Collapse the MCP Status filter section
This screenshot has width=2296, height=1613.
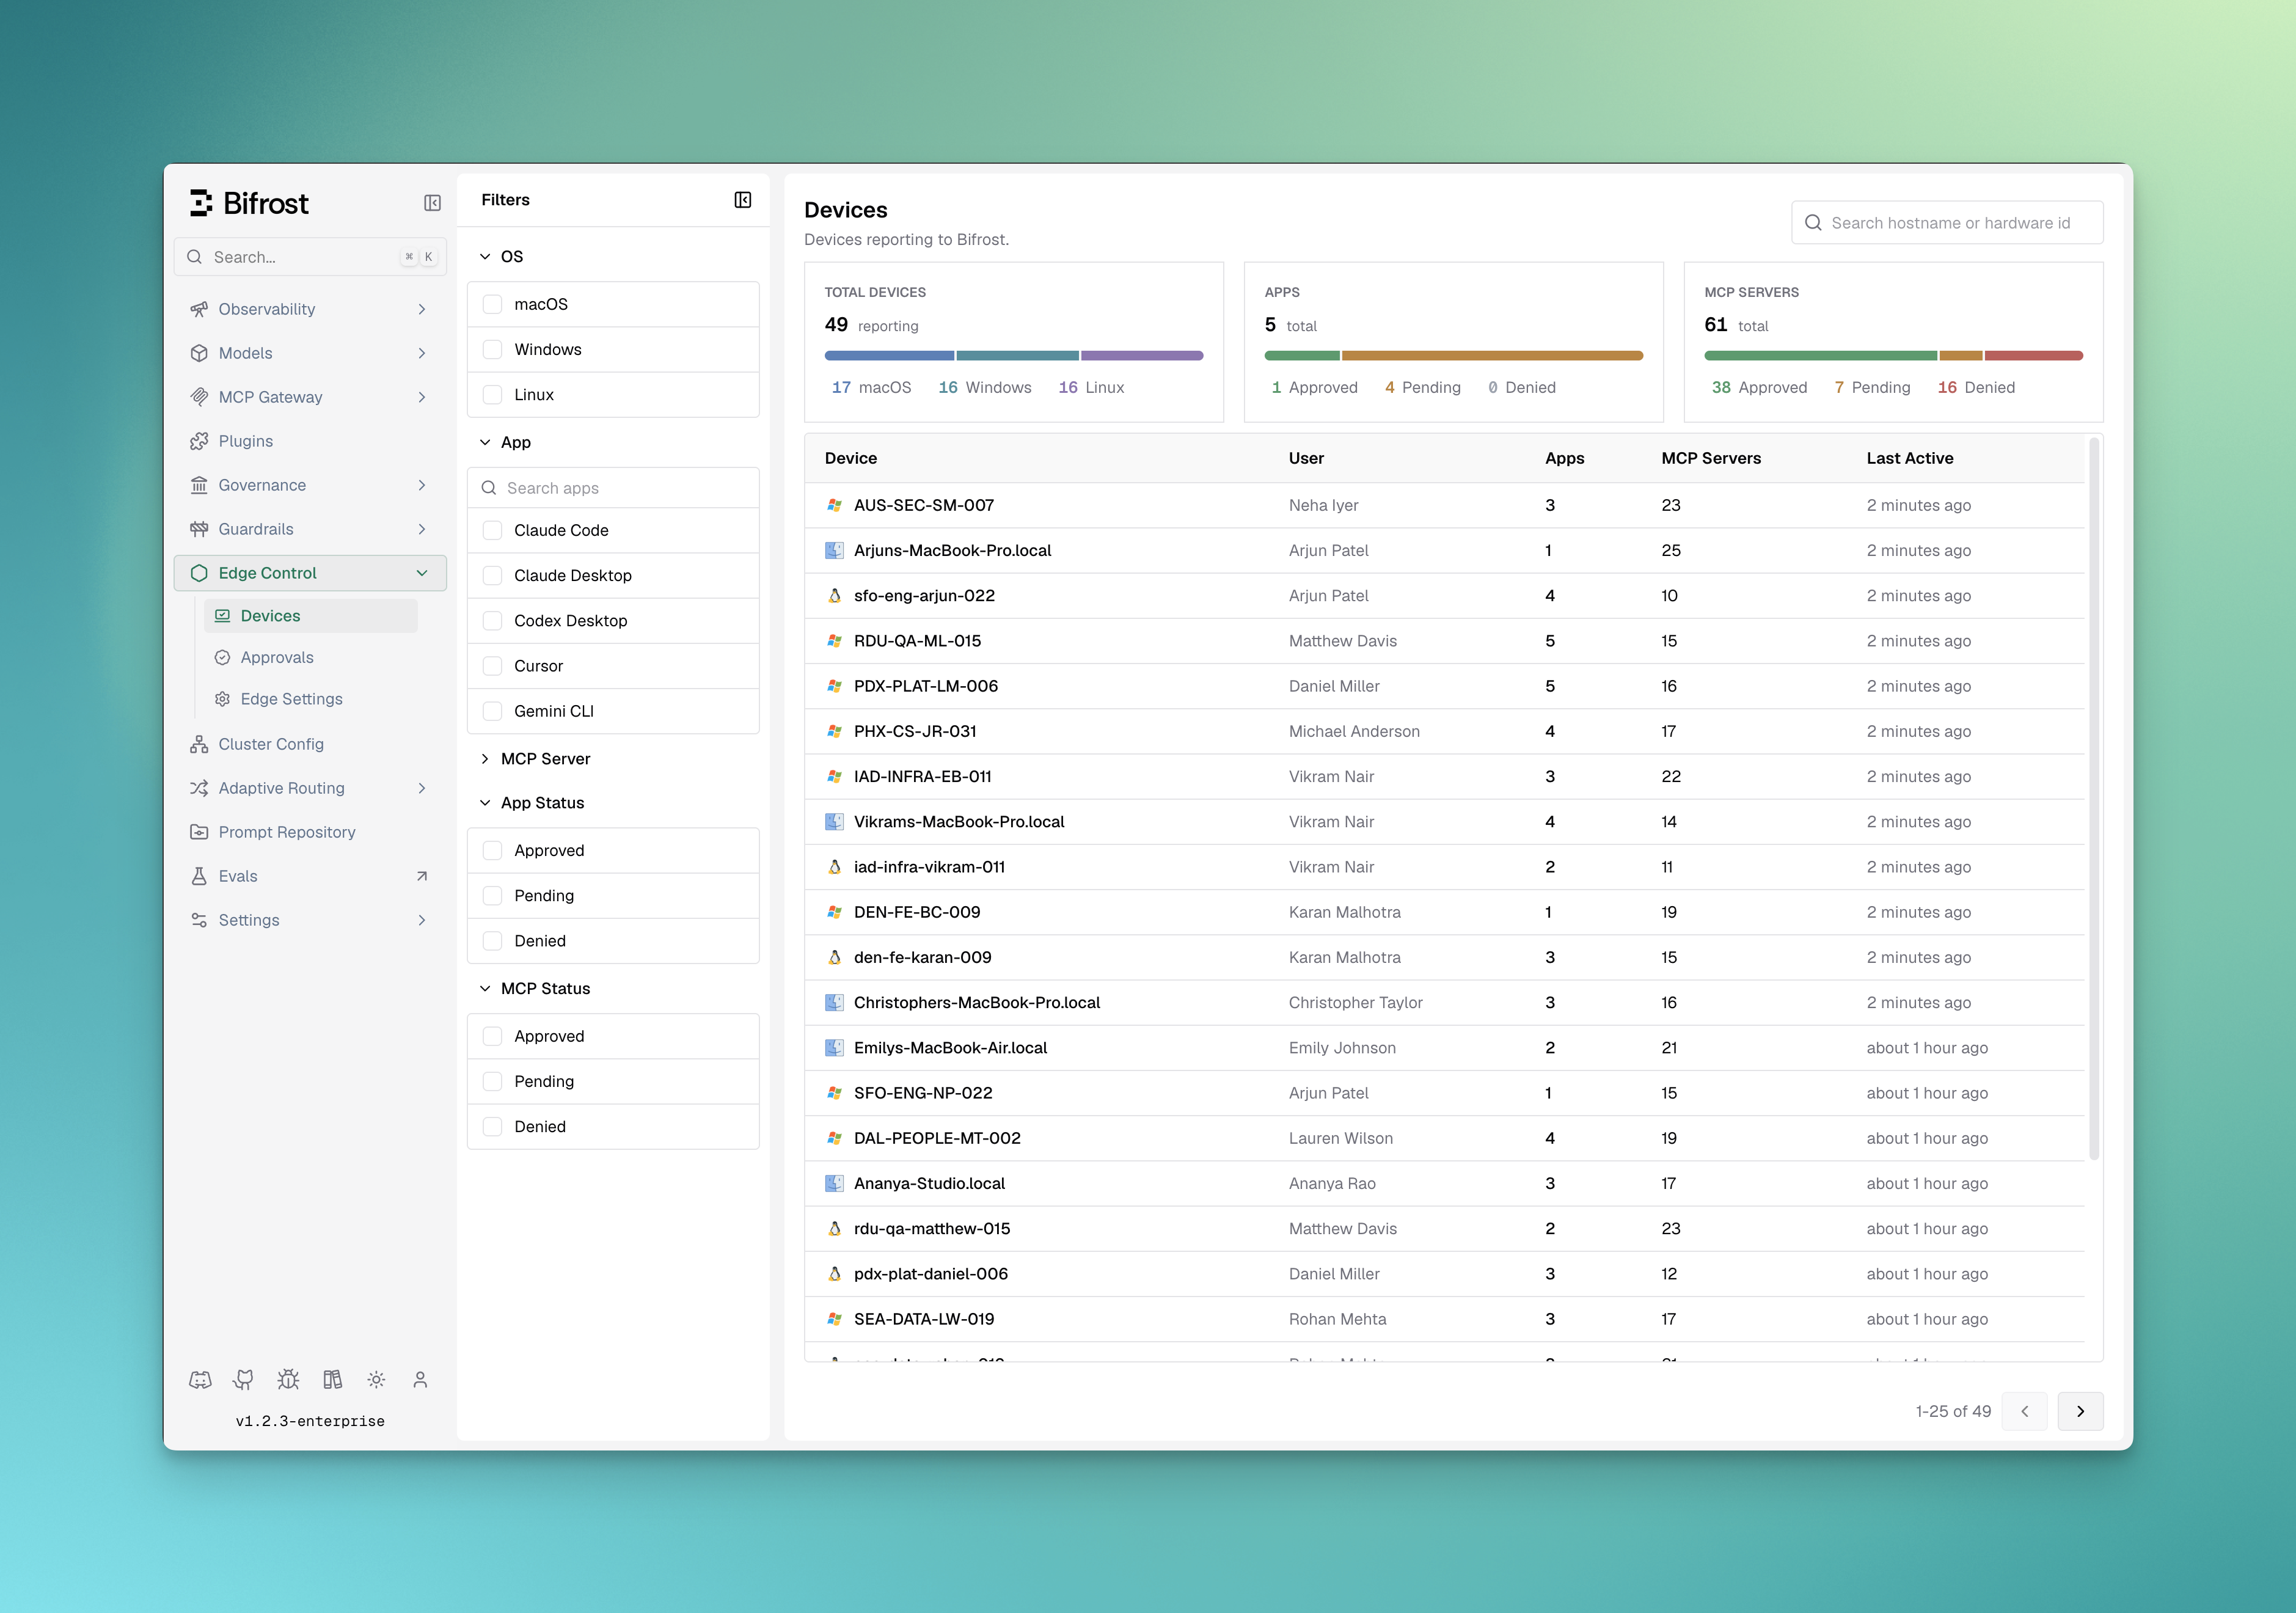click(485, 989)
